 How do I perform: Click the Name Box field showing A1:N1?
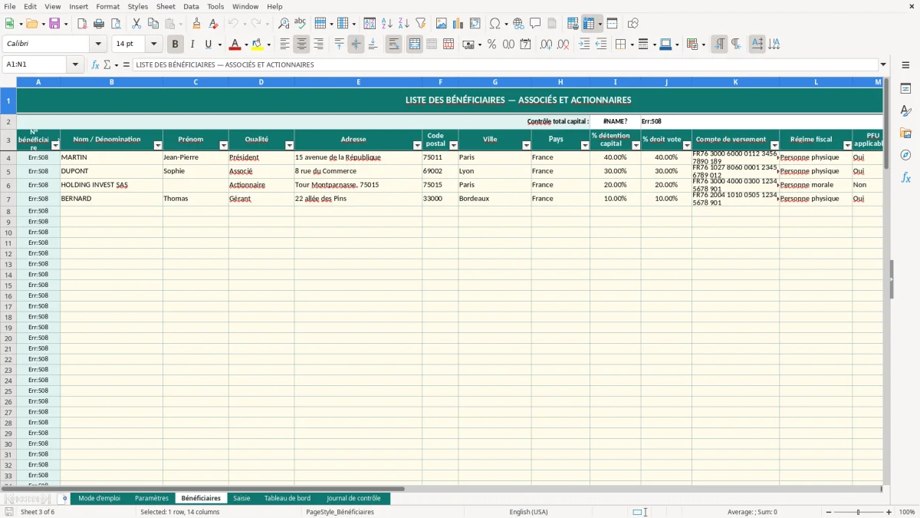tap(35, 64)
